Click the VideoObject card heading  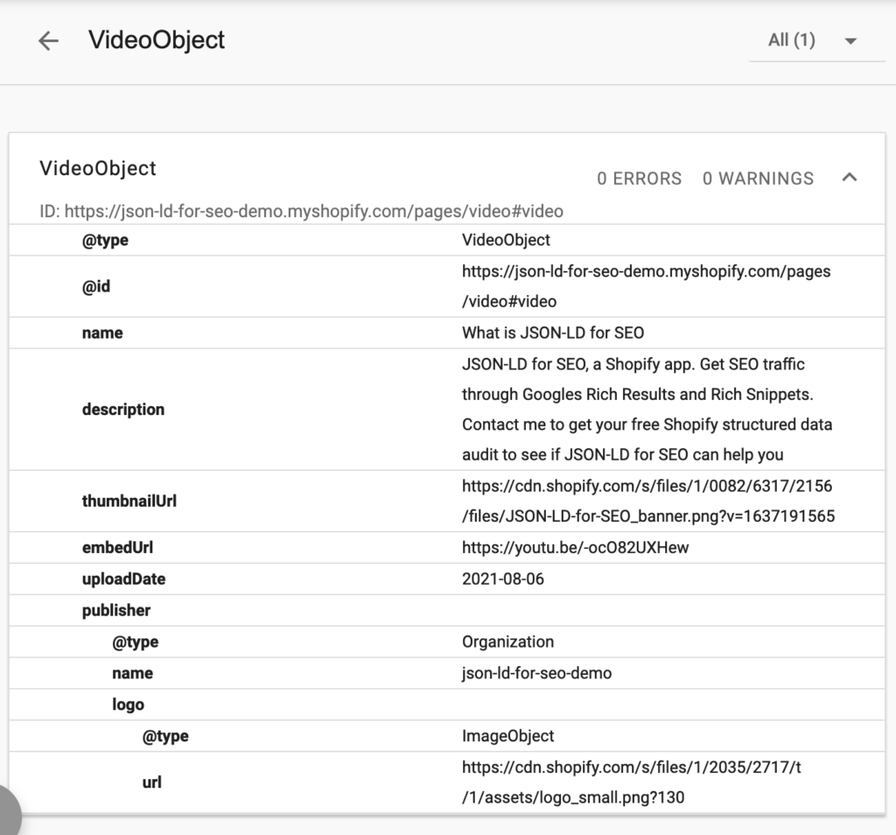coord(98,168)
